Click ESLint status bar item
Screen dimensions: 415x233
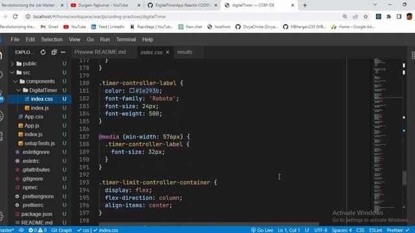pos(375,230)
